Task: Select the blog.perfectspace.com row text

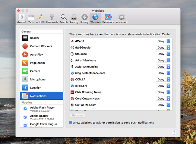Action: [x=90, y=73]
